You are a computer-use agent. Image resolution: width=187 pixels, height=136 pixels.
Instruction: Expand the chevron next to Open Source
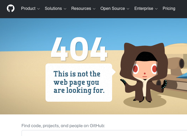point(128,9)
